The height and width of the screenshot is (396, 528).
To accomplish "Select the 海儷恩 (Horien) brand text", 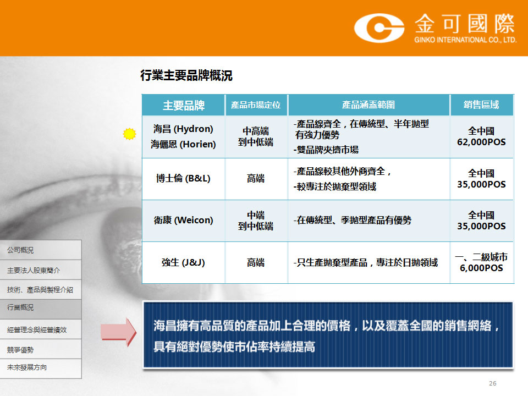I will (x=183, y=145).
